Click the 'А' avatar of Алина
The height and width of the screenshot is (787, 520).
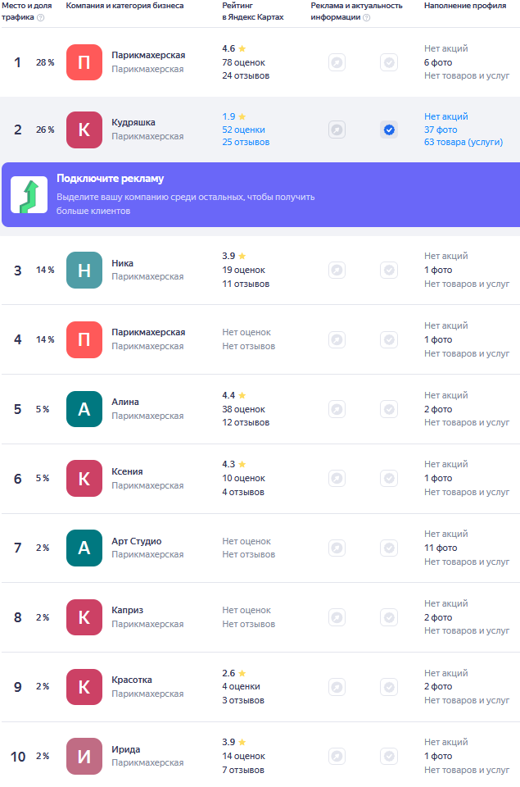click(x=84, y=409)
